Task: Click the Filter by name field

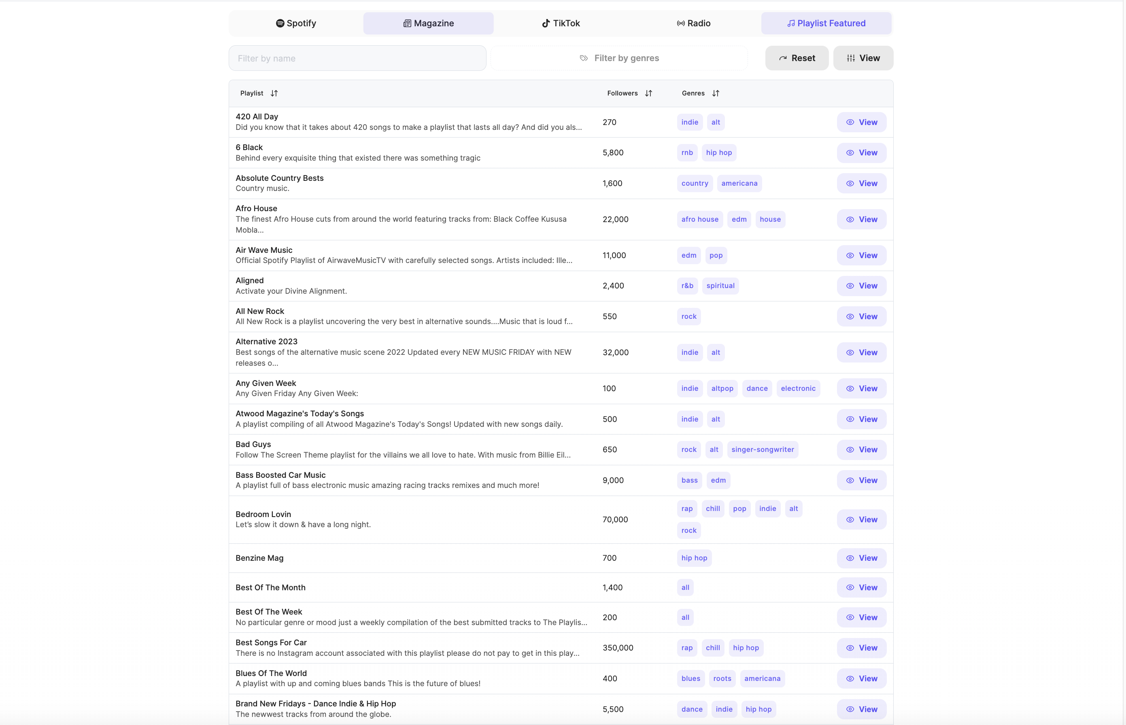Action: pos(357,58)
